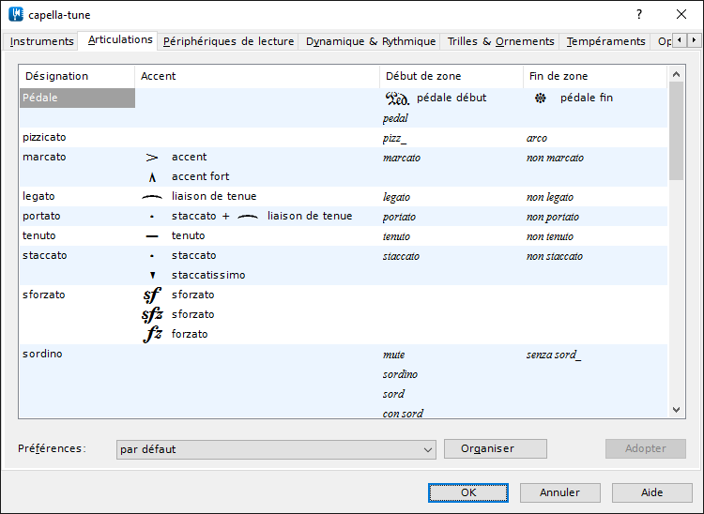Click the Désignation column header
This screenshot has height=514, width=704.
pos(77,76)
